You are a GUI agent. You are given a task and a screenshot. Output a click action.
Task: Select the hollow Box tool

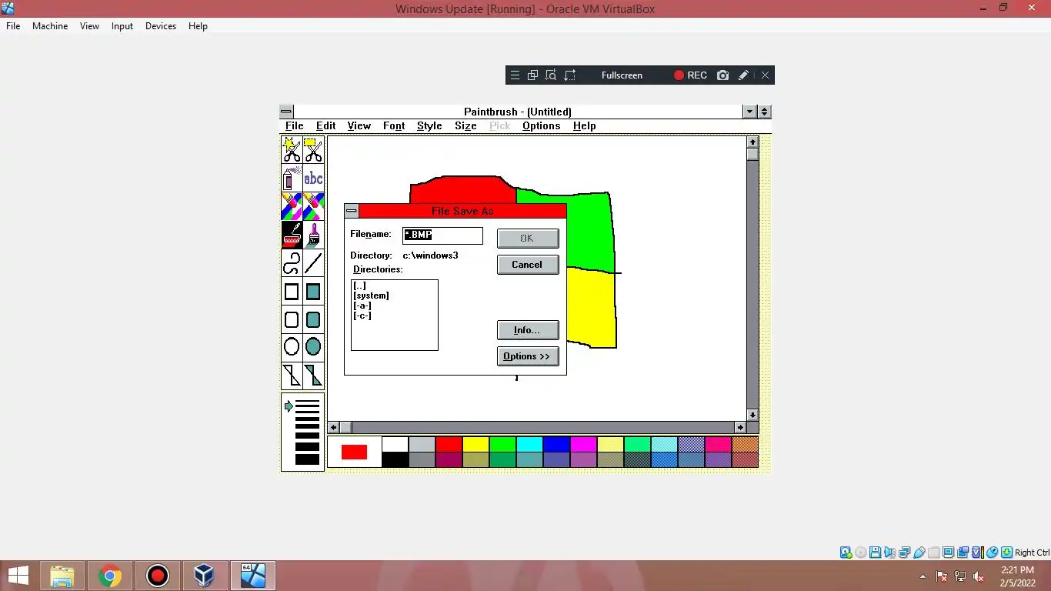click(292, 292)
